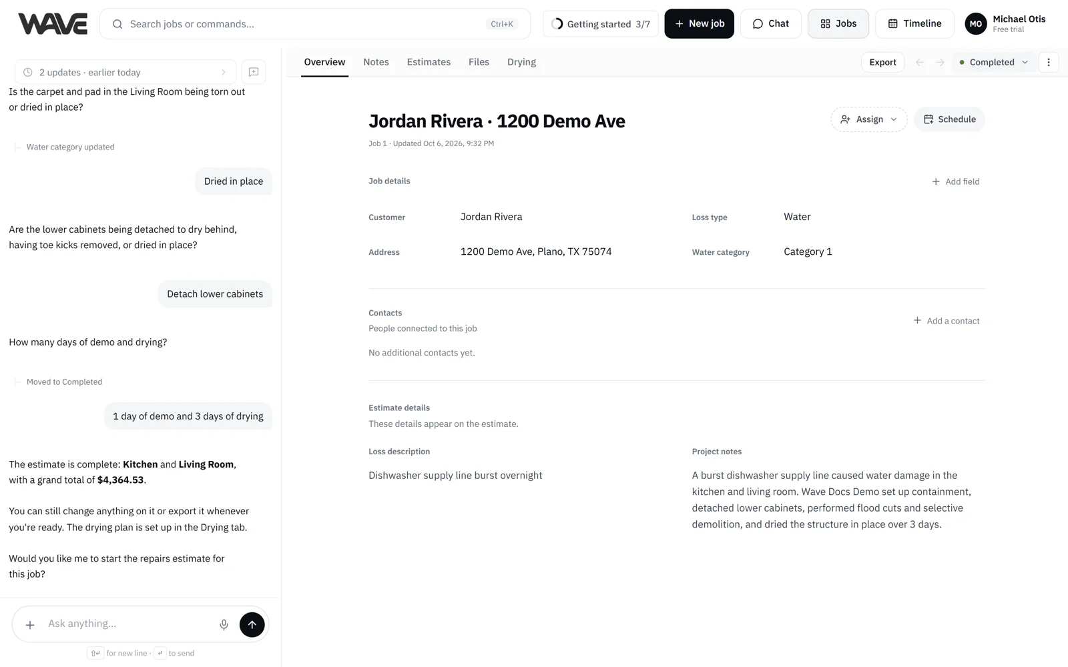Viewport: 1068px width, 667px height.
Task: Click Add field
Action: click(x=956, y=181)
